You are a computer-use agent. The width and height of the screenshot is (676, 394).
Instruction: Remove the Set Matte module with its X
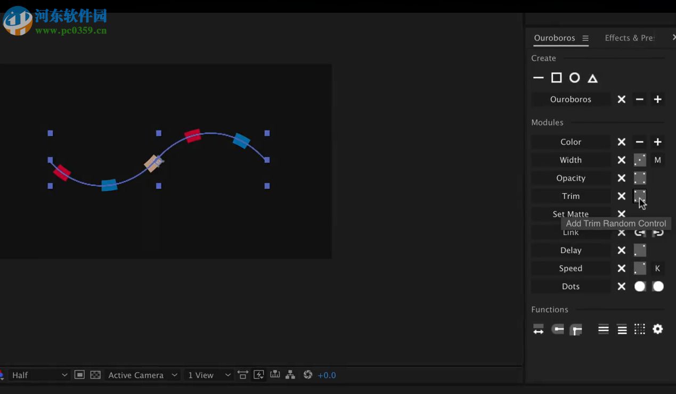pos(621,214)
